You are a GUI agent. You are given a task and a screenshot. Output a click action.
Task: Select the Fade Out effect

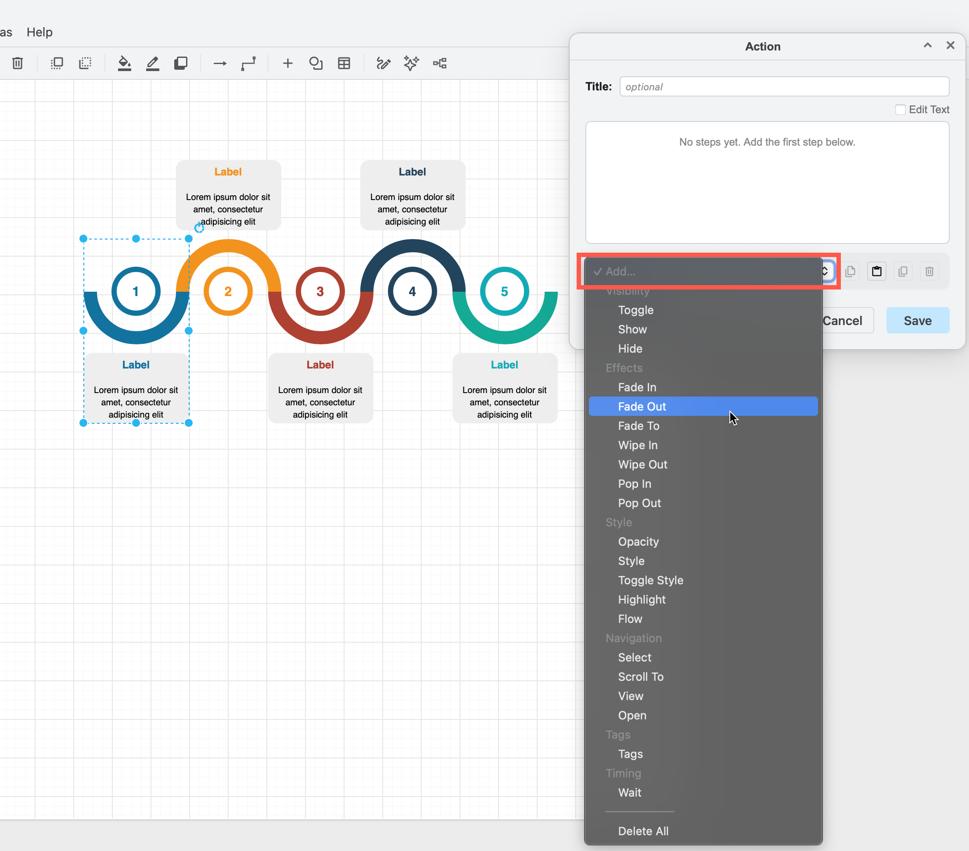pyautogui.click(x=703, y=407)
